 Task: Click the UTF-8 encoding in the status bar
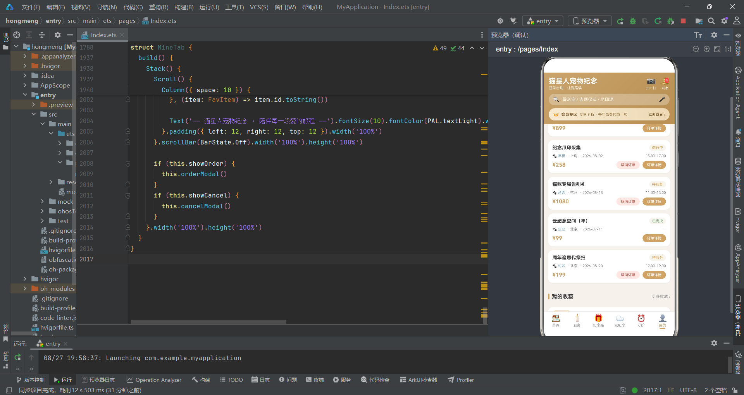[688, 390]
